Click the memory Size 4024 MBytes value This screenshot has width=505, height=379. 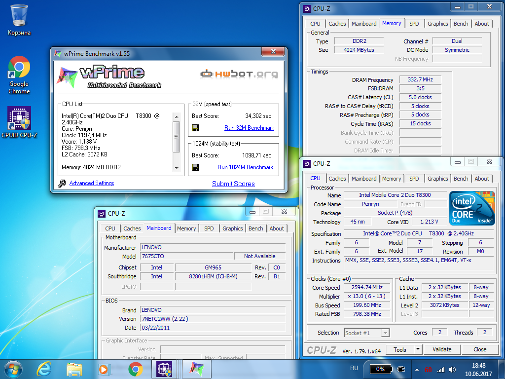(359, 50)
